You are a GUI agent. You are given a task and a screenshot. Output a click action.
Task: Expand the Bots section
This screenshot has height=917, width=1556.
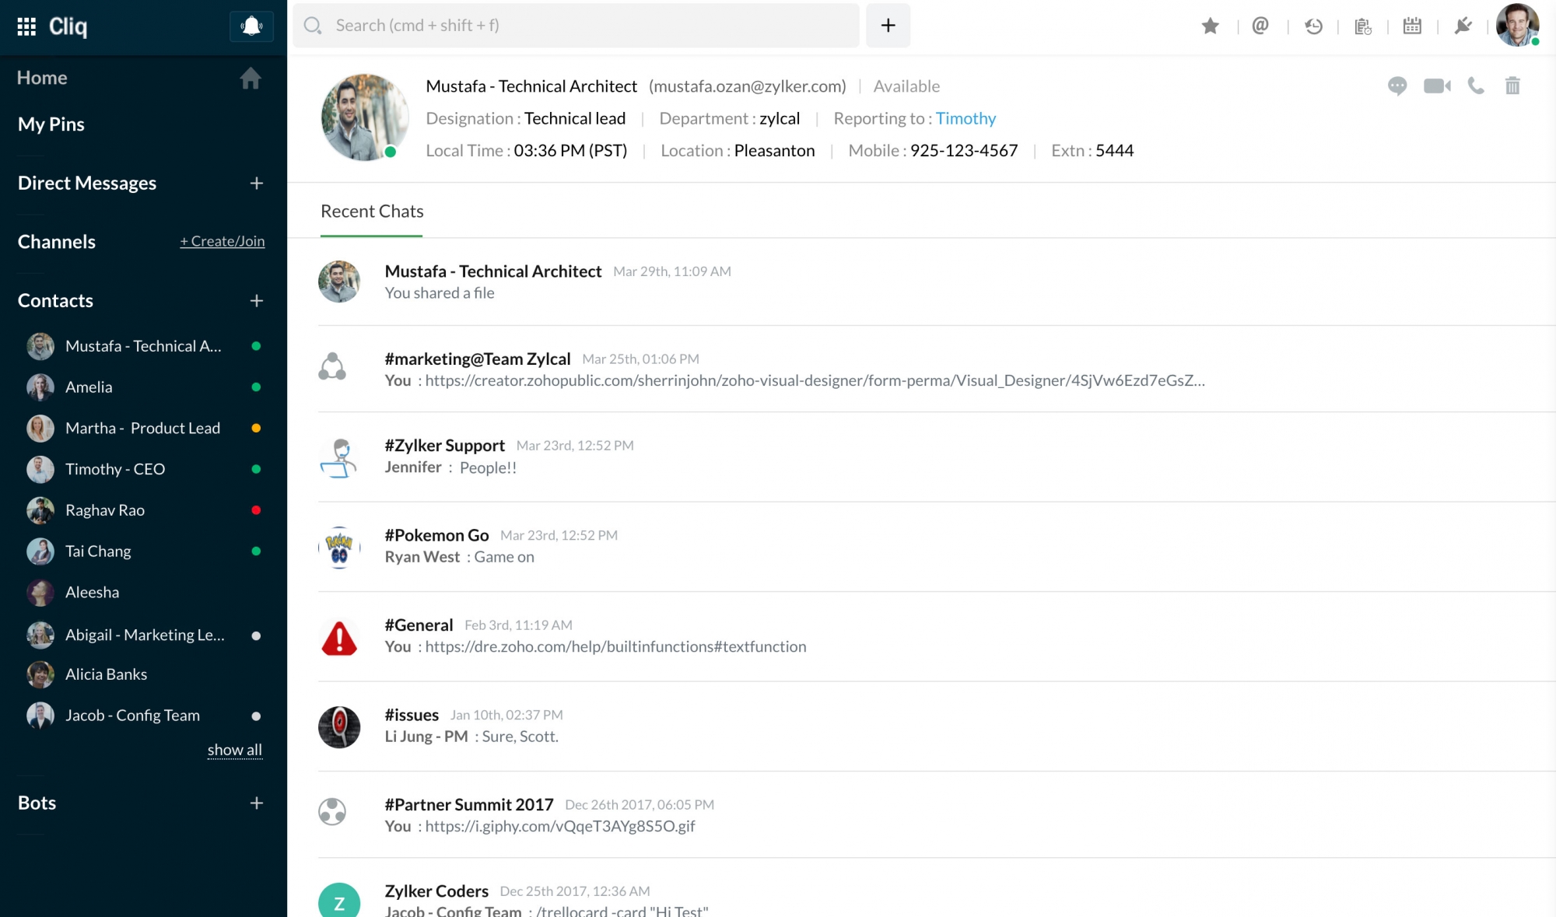coord(257,803)
